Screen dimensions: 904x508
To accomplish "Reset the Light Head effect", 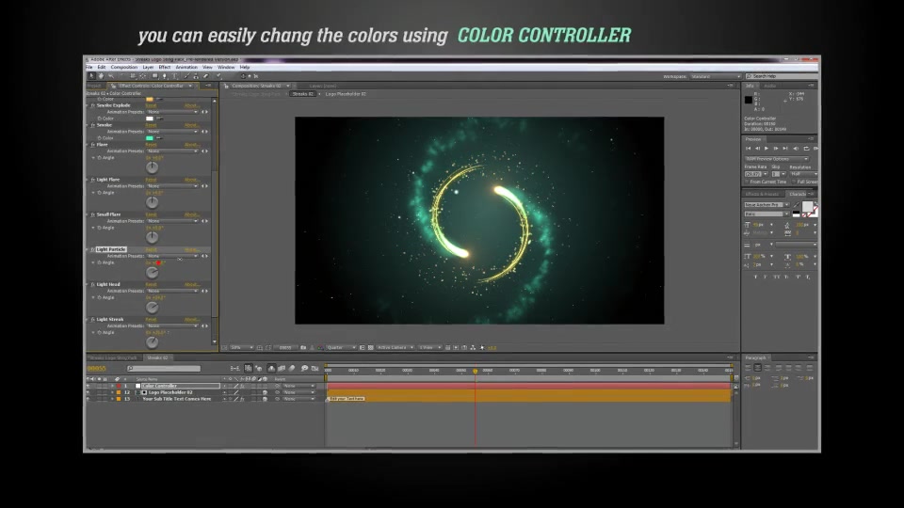I will click(x=151, y=284).
